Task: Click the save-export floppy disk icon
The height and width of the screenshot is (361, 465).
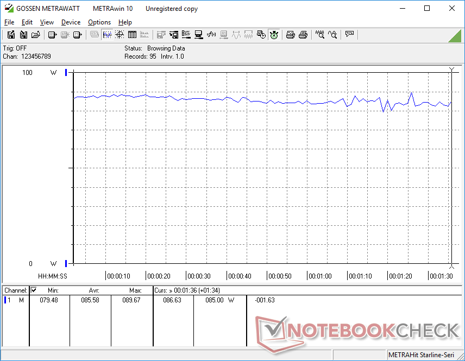Action: tap(11, 35)
